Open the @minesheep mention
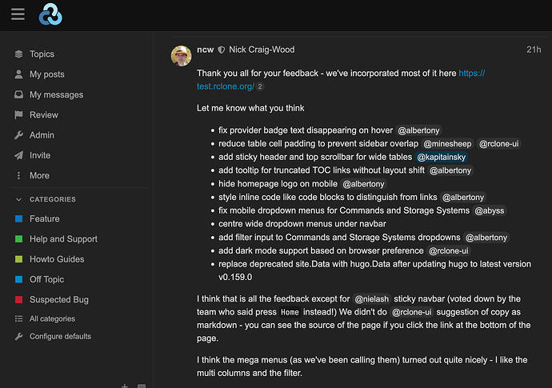 coord(447,144)
